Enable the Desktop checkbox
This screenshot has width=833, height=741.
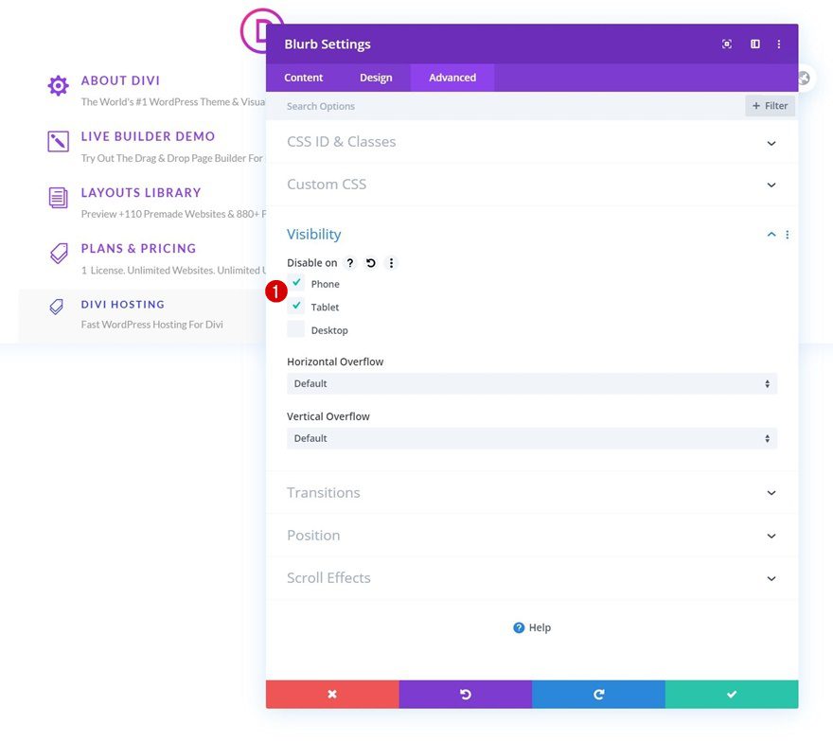tap(295, 329)
